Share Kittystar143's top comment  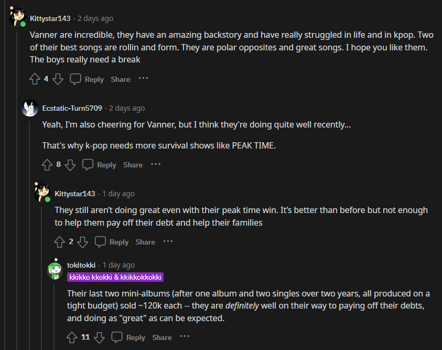(120, 79)
